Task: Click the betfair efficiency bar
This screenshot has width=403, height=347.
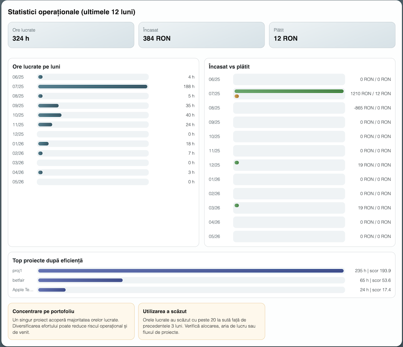Action: pyautogui.click(x=80, y=280)
